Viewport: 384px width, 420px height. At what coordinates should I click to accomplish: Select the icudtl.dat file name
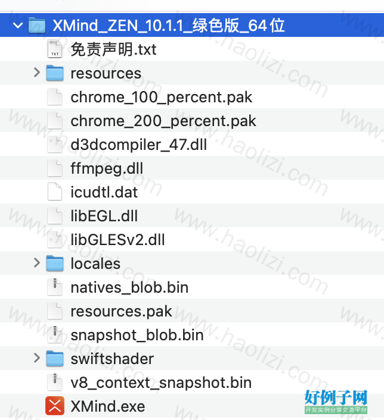click(104, 192)
